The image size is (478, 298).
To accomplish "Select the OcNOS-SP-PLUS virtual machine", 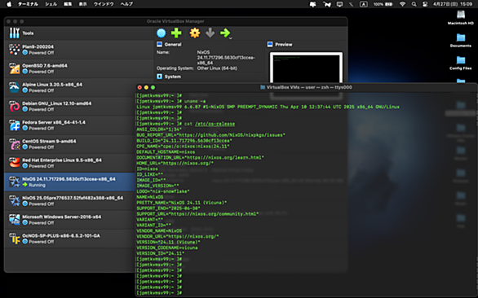I will 71,239.
